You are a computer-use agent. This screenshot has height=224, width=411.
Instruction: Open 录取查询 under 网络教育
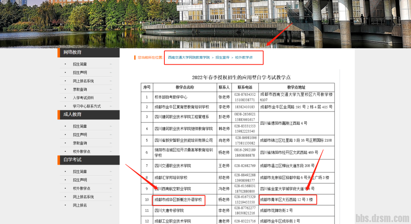tap(80, 89)
